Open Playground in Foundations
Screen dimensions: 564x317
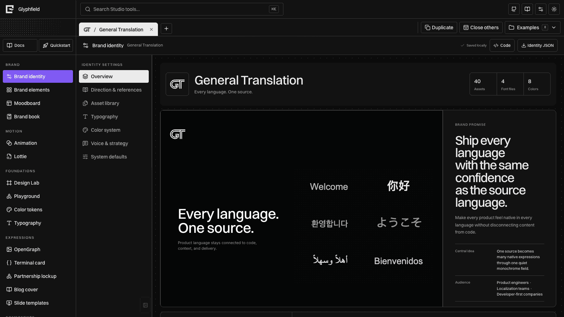point(38,196)
